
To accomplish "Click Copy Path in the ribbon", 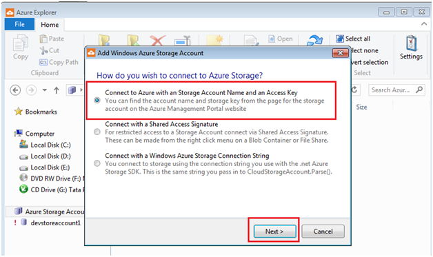I will [59, 63].
